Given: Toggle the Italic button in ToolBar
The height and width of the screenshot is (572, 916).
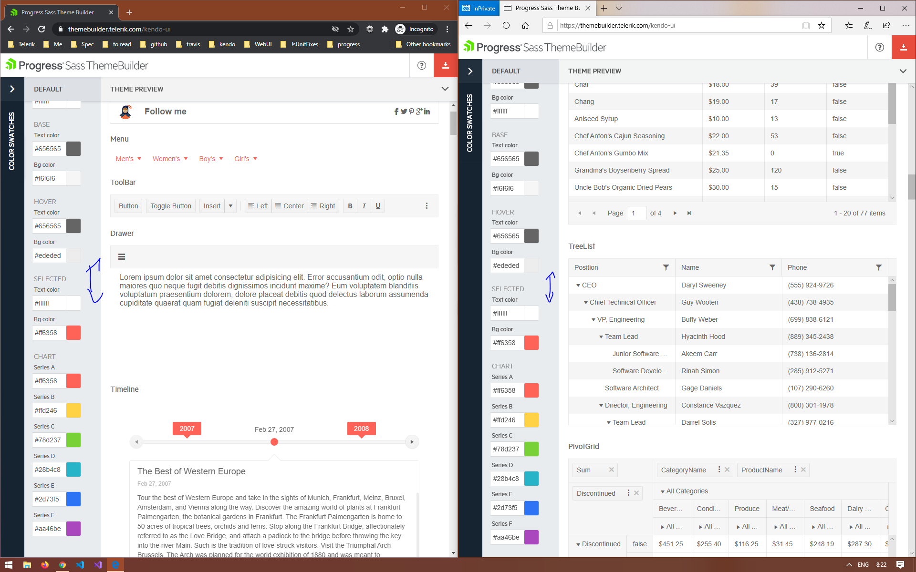Looking at the screenshot, I should pyautogui.click(x=364, y=206).
